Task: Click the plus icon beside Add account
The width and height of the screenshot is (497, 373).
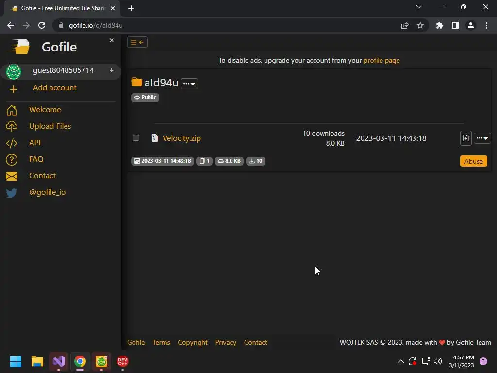Action: pos(13,89)
